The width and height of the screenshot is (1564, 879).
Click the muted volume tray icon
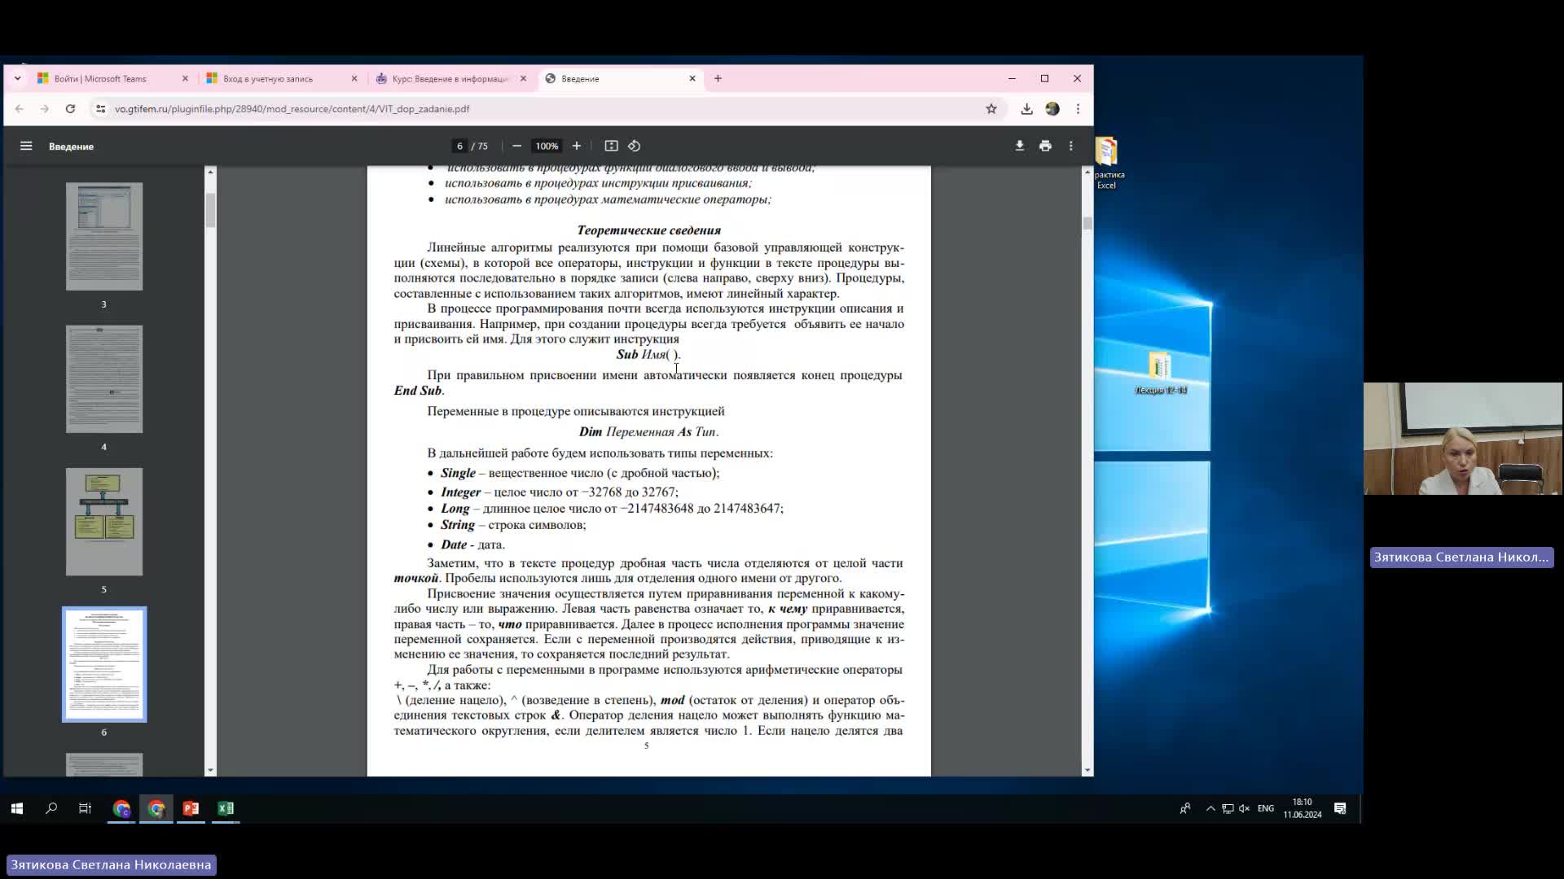[x=1244, y=808]
